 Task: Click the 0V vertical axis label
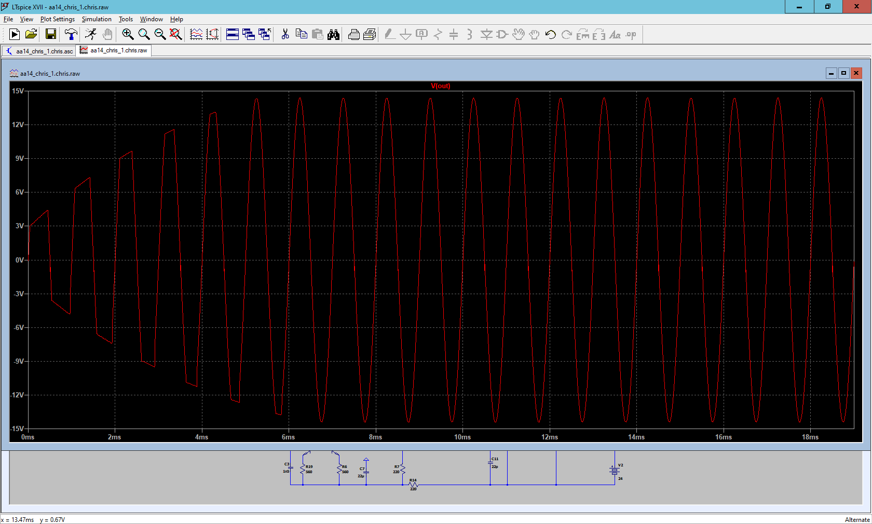20,260
